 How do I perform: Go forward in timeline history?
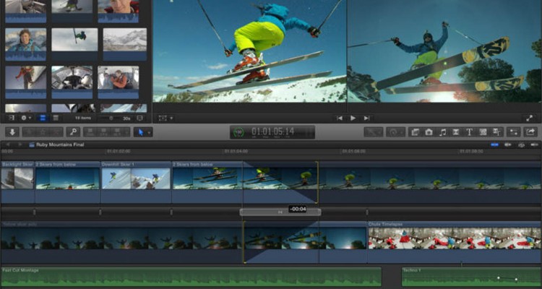[x=20, y=144]
